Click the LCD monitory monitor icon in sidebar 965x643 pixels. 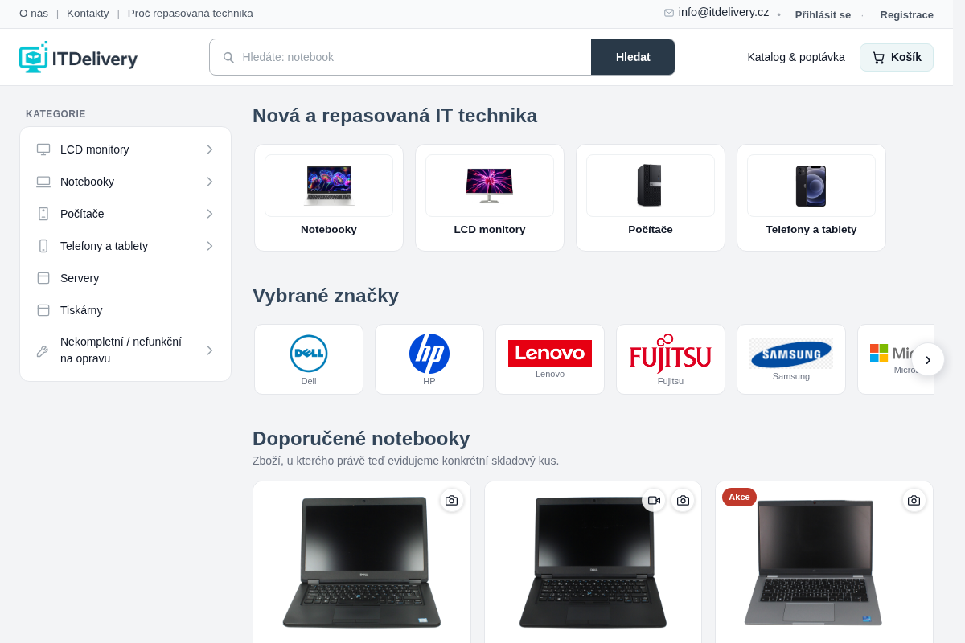coord(43,149)
